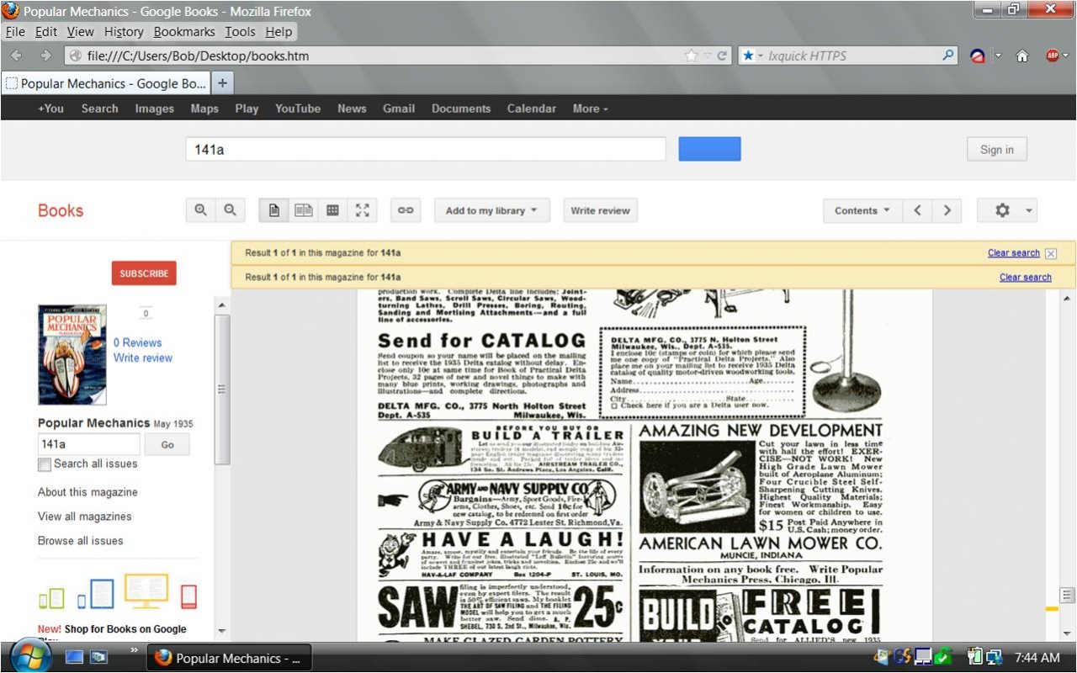Go back in Firefox navigation
Viewport: 1077px width, 673px height.
17,56
